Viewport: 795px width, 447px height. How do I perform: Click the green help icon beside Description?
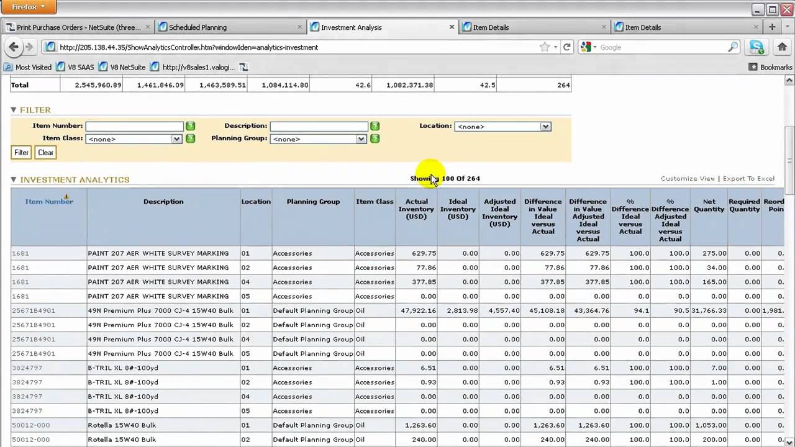tap(375, 126)
